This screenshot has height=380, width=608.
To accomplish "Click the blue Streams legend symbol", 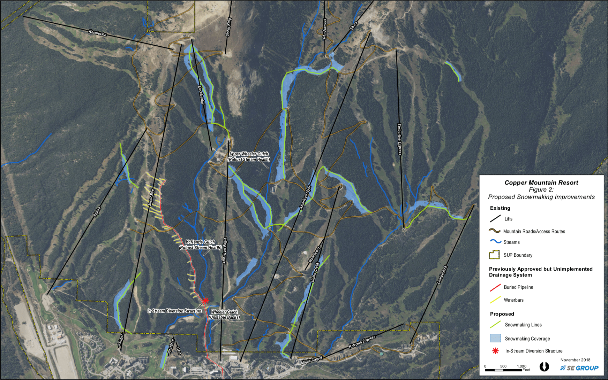I will [496, 241].
